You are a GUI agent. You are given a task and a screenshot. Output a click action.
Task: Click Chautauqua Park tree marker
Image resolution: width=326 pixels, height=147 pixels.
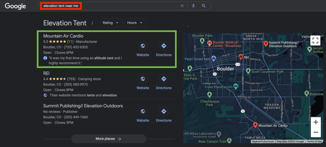point(209,95)
